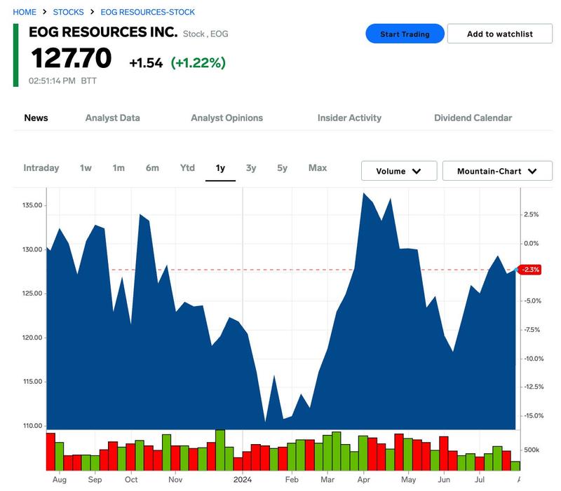Click the 125.00 y-axis label
Screen dimensions: 561x491
(32, 293)
